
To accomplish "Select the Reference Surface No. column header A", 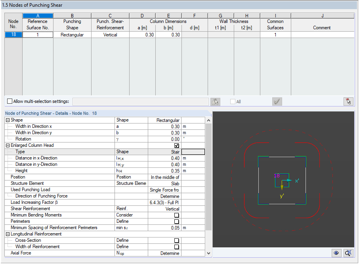I will coord(37,15).
